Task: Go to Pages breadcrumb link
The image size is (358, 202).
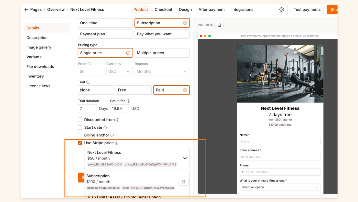Action: coord(36,9)
